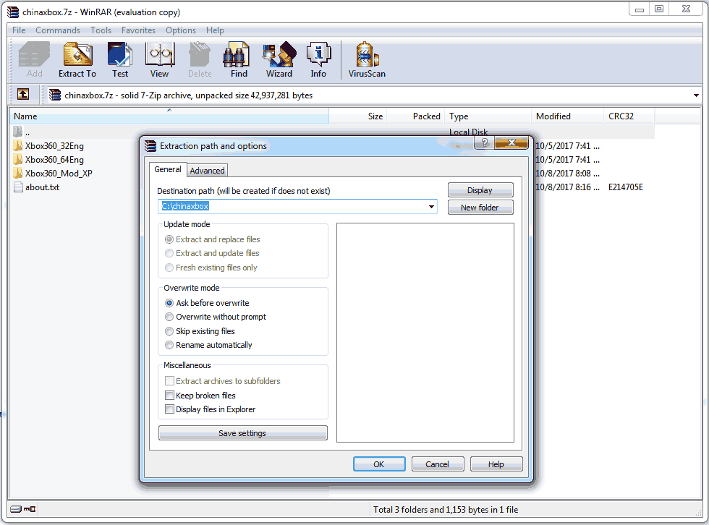Expand the destination path dropdown

(431, 207)
